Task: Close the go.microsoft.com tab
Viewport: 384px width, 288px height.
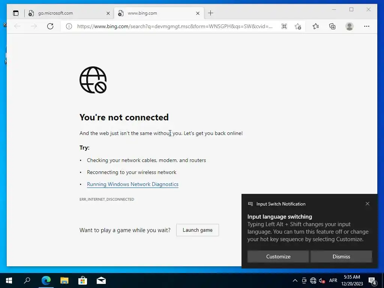Action: pos(108,13)
